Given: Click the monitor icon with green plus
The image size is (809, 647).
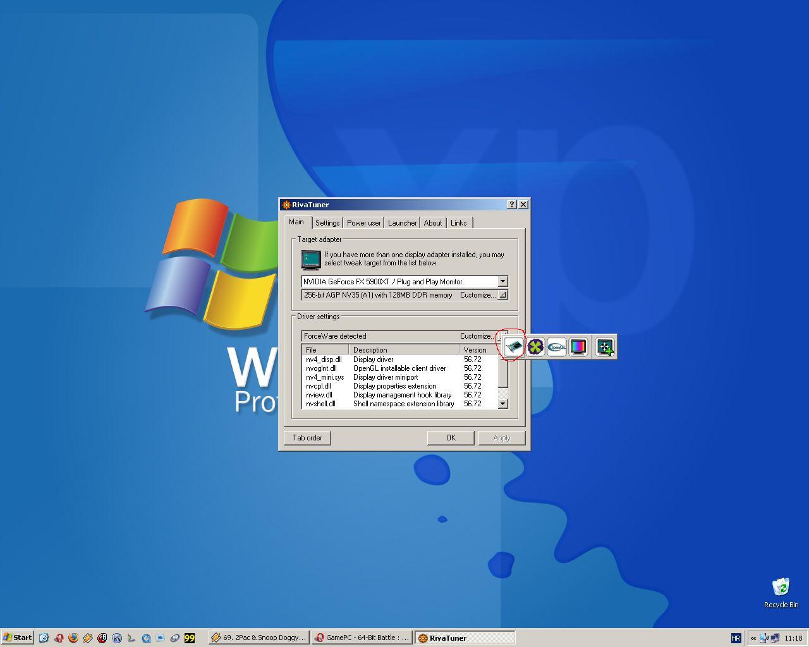Looking at the screenshot, I should tap(605, 347).
